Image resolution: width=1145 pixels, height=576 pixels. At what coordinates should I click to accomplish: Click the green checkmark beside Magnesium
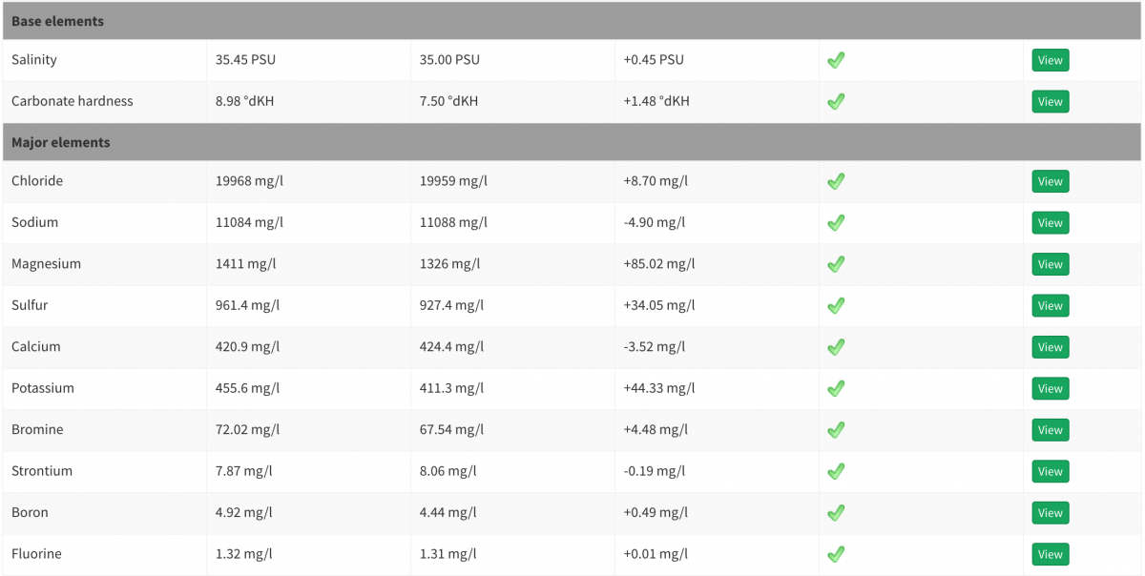[836, 264]
